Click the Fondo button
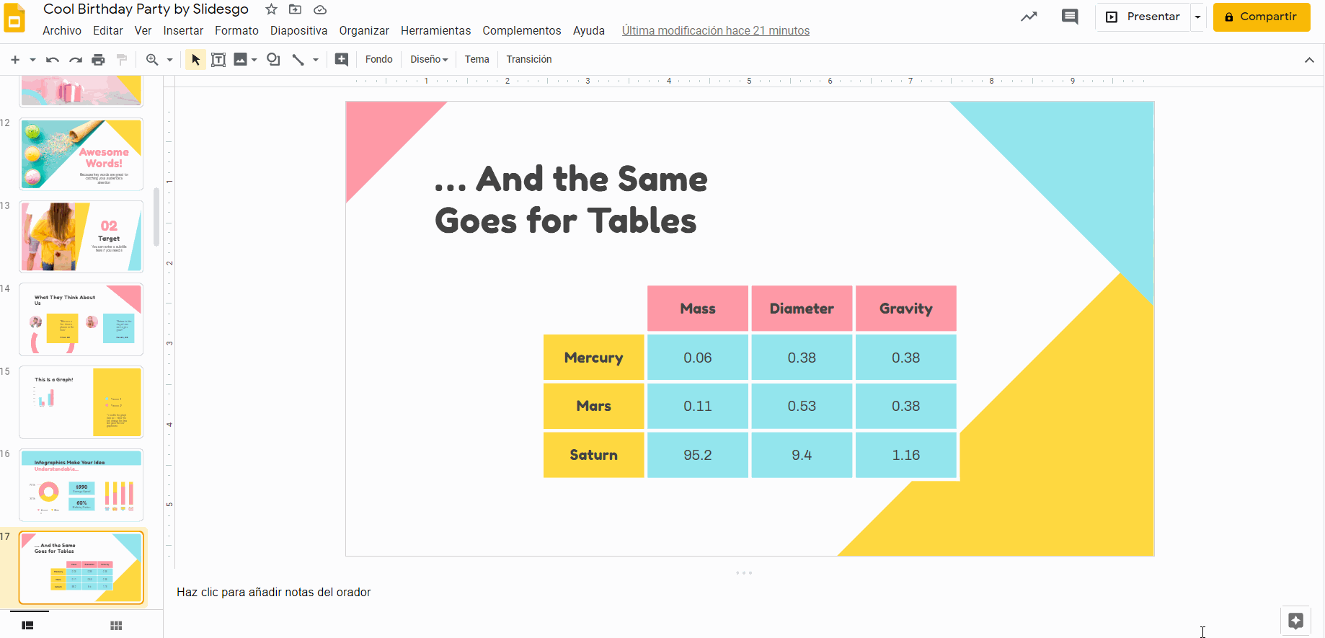 pyautogui.click(x=378, y=60)
